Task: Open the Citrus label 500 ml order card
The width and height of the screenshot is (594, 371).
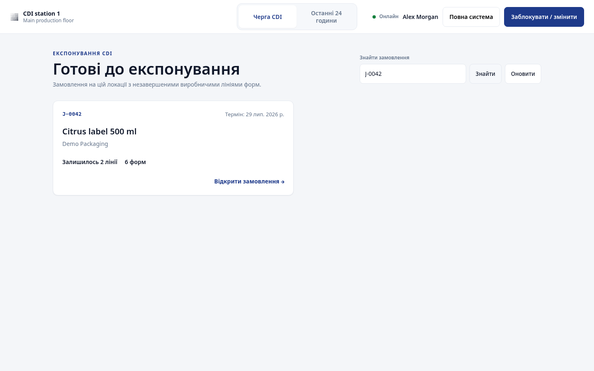Action: pos(173,148)
